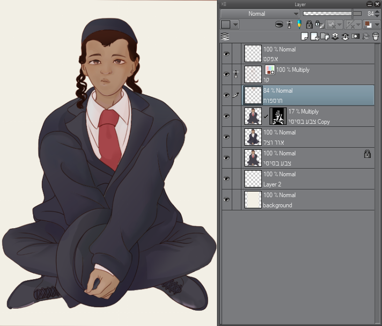Toggle visibility of Layer 2
Screen dimensions: 382x326
(x=227, y=179)
